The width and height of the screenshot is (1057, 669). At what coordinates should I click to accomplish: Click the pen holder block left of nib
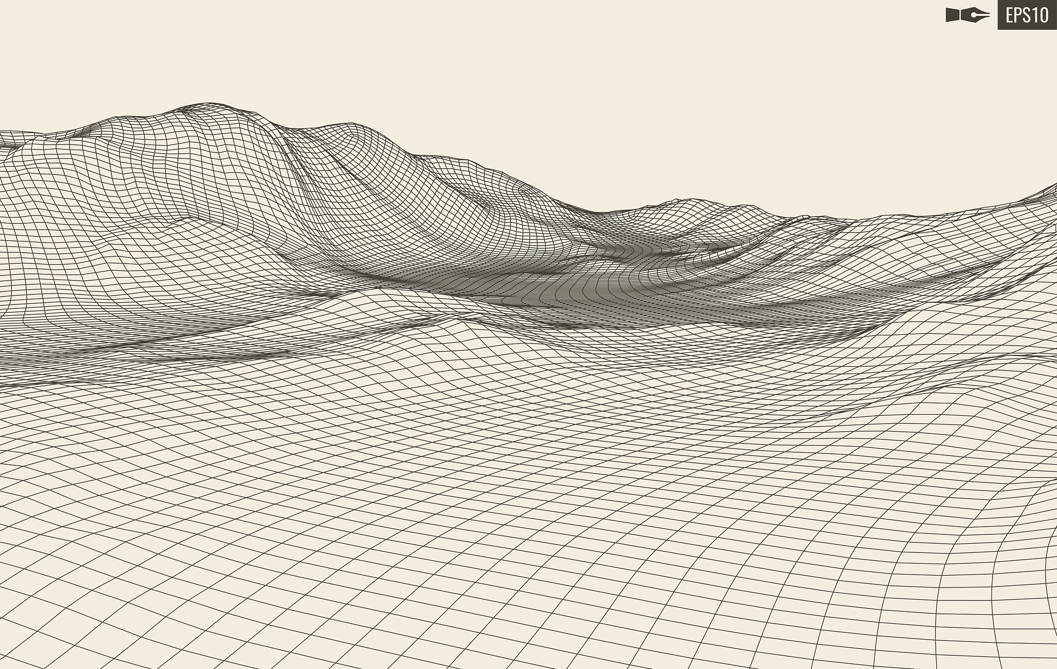click(953, 15)
